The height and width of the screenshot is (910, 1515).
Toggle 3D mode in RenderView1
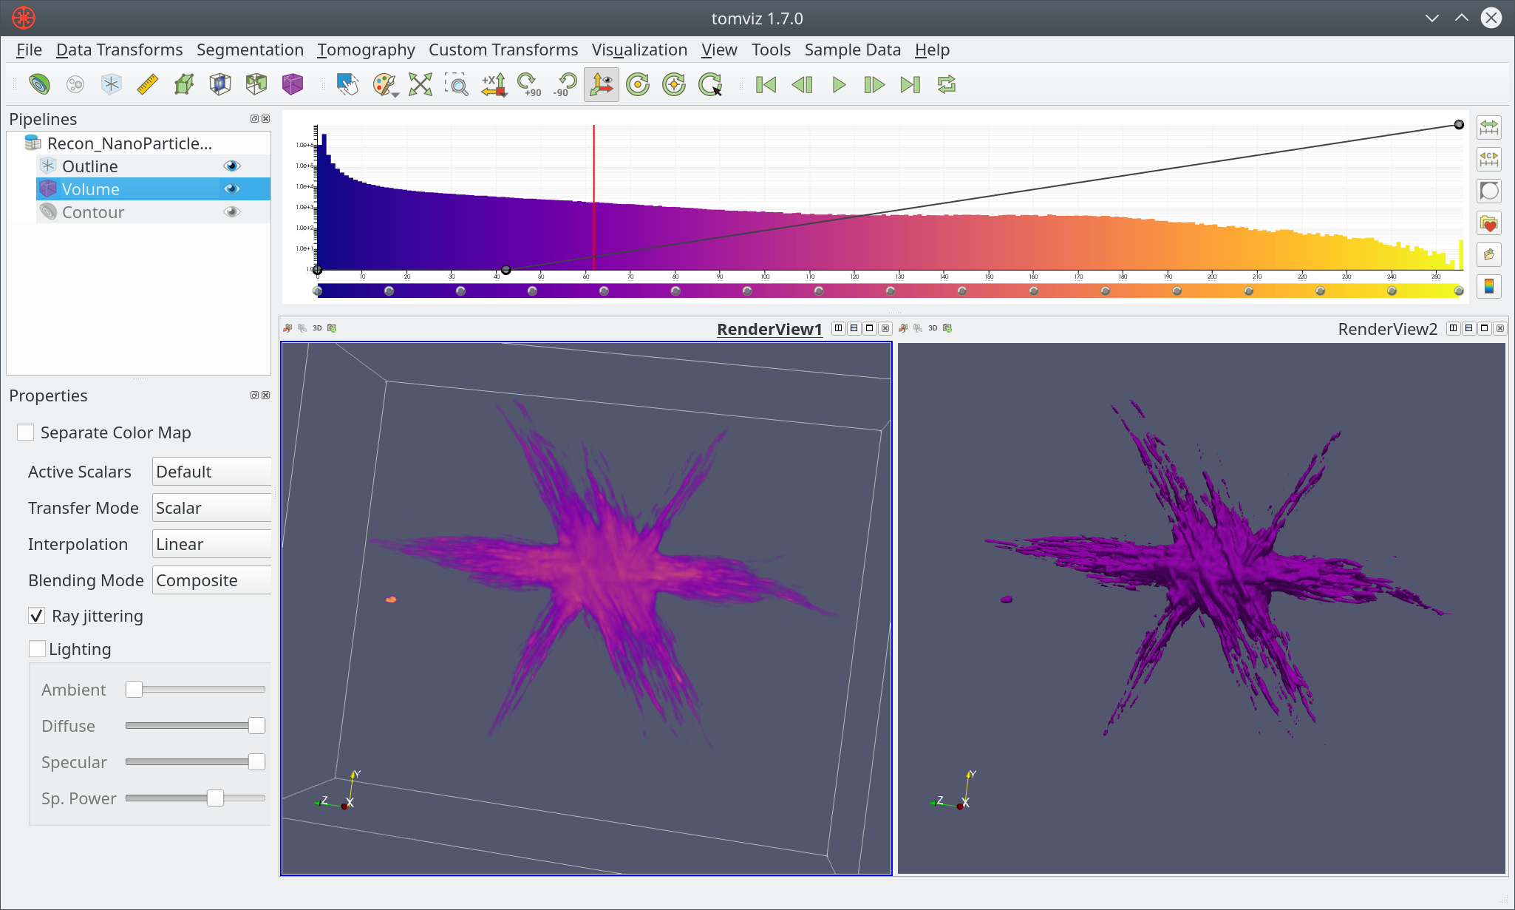(317, 328)
